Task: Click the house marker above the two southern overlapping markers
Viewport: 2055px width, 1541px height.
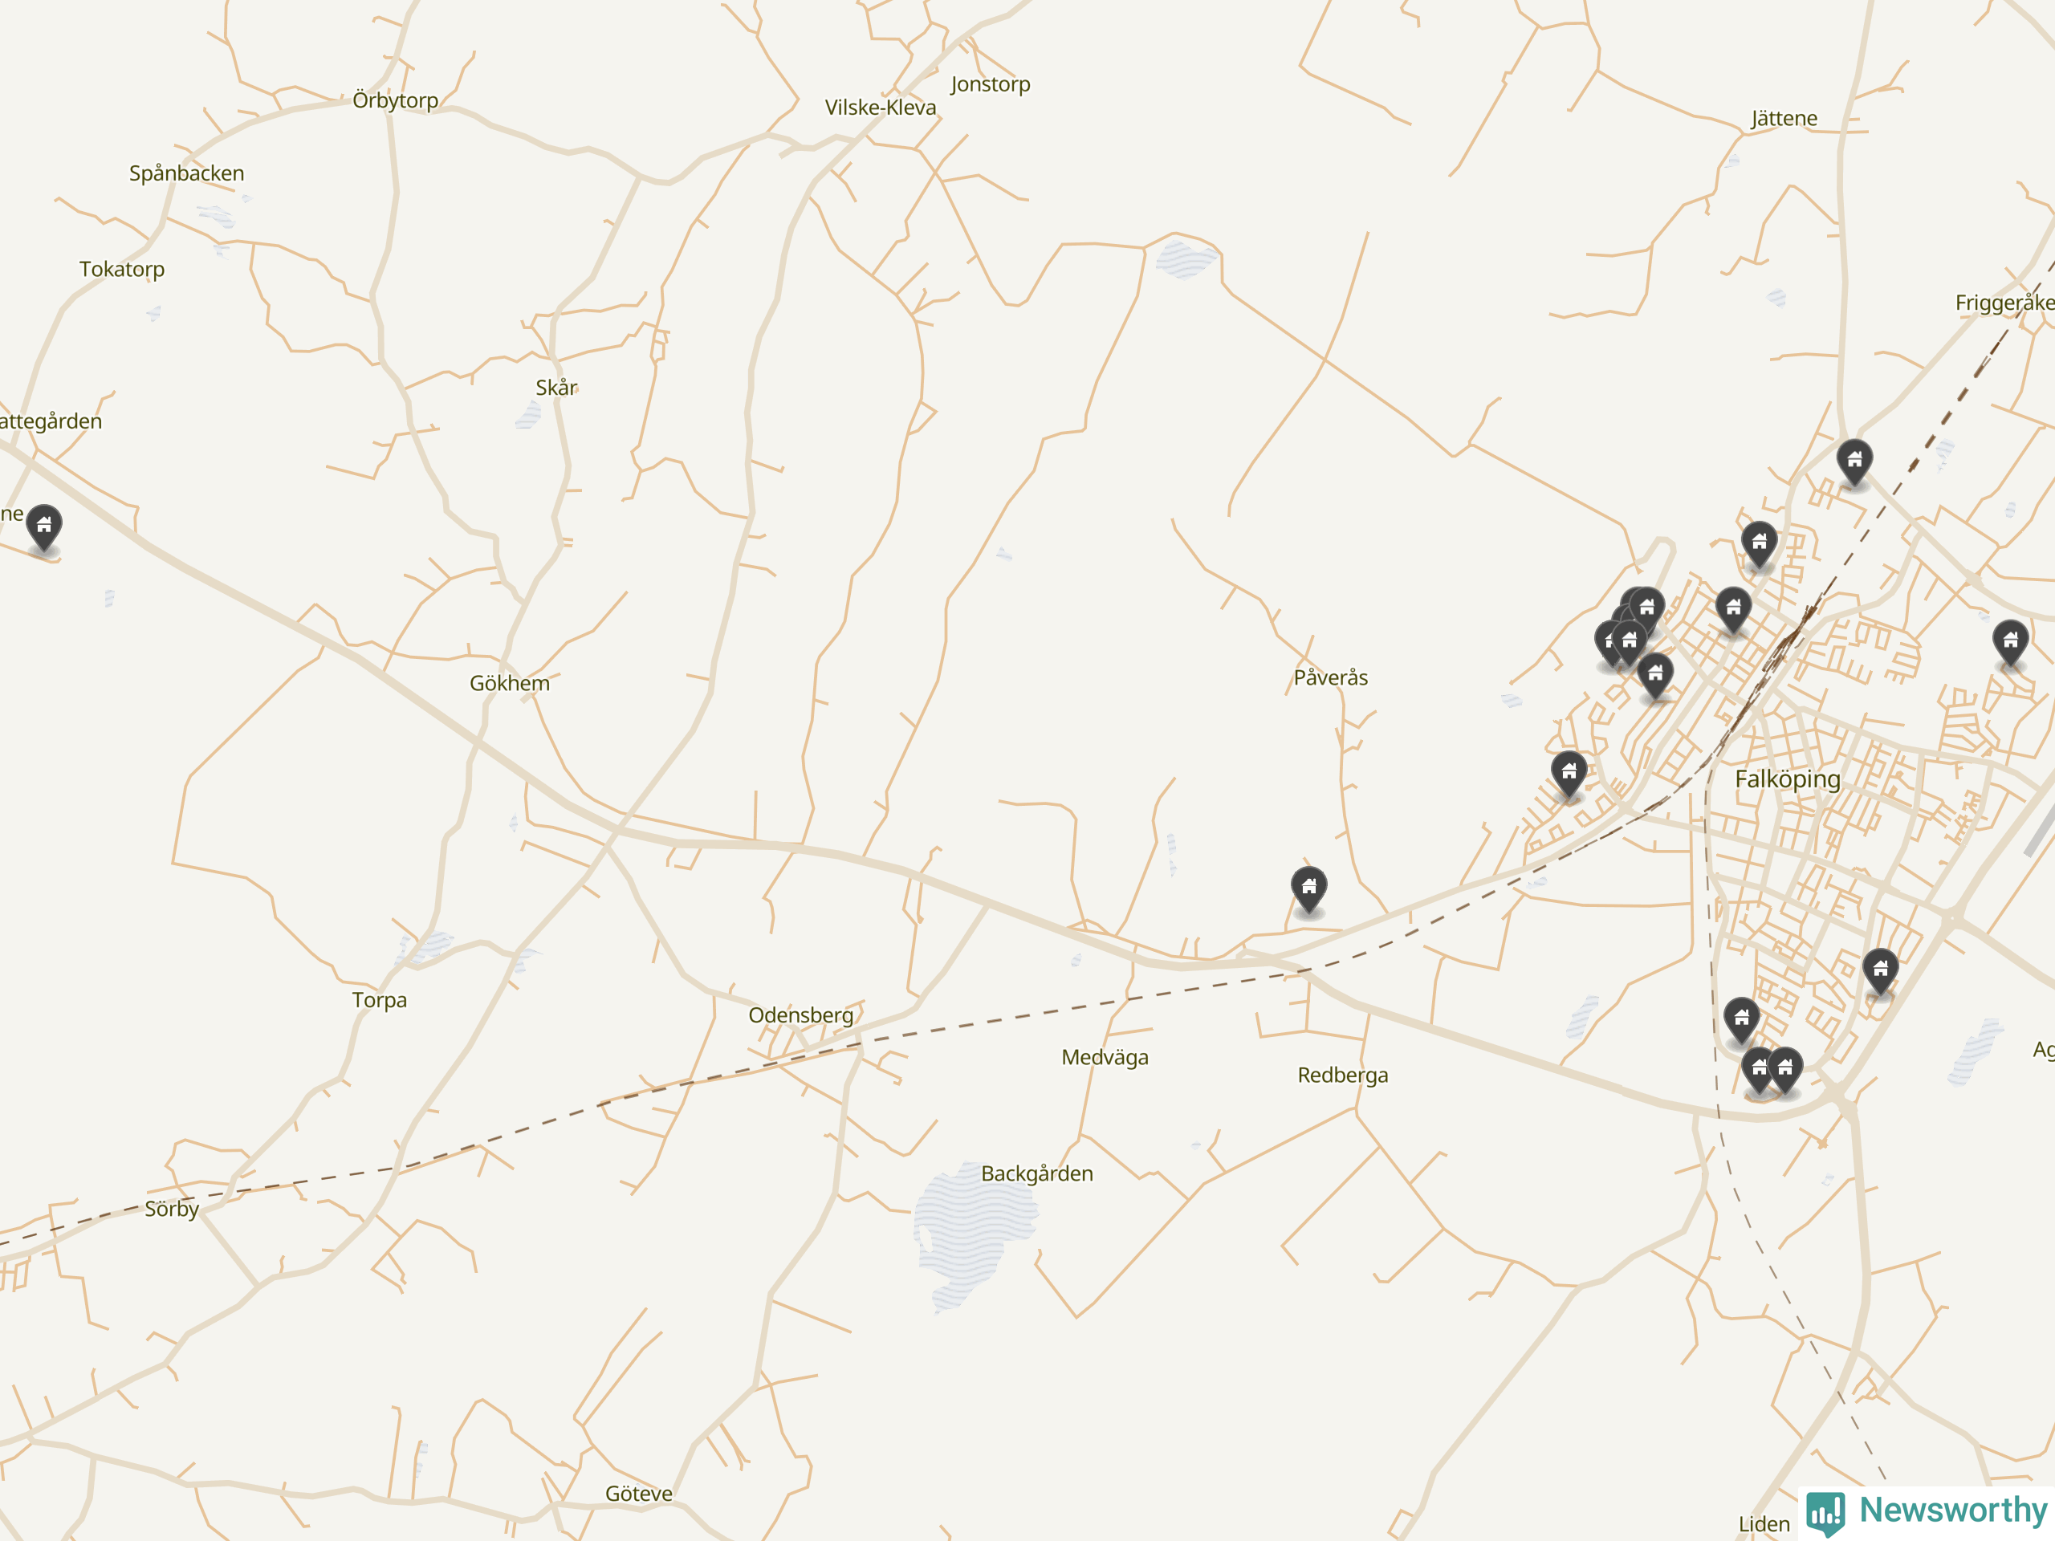Action: [1742, 1020]
